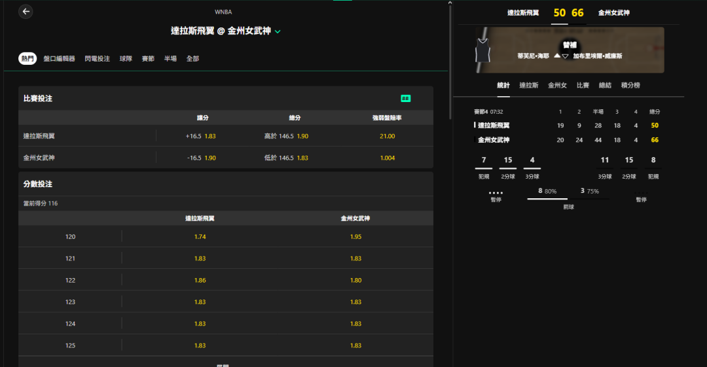This screenshot has height=367, width=707.
Task: Bet 達拉斯飛翼 handicap +16.5 at 1.83
Action: [x=201, y=136]
